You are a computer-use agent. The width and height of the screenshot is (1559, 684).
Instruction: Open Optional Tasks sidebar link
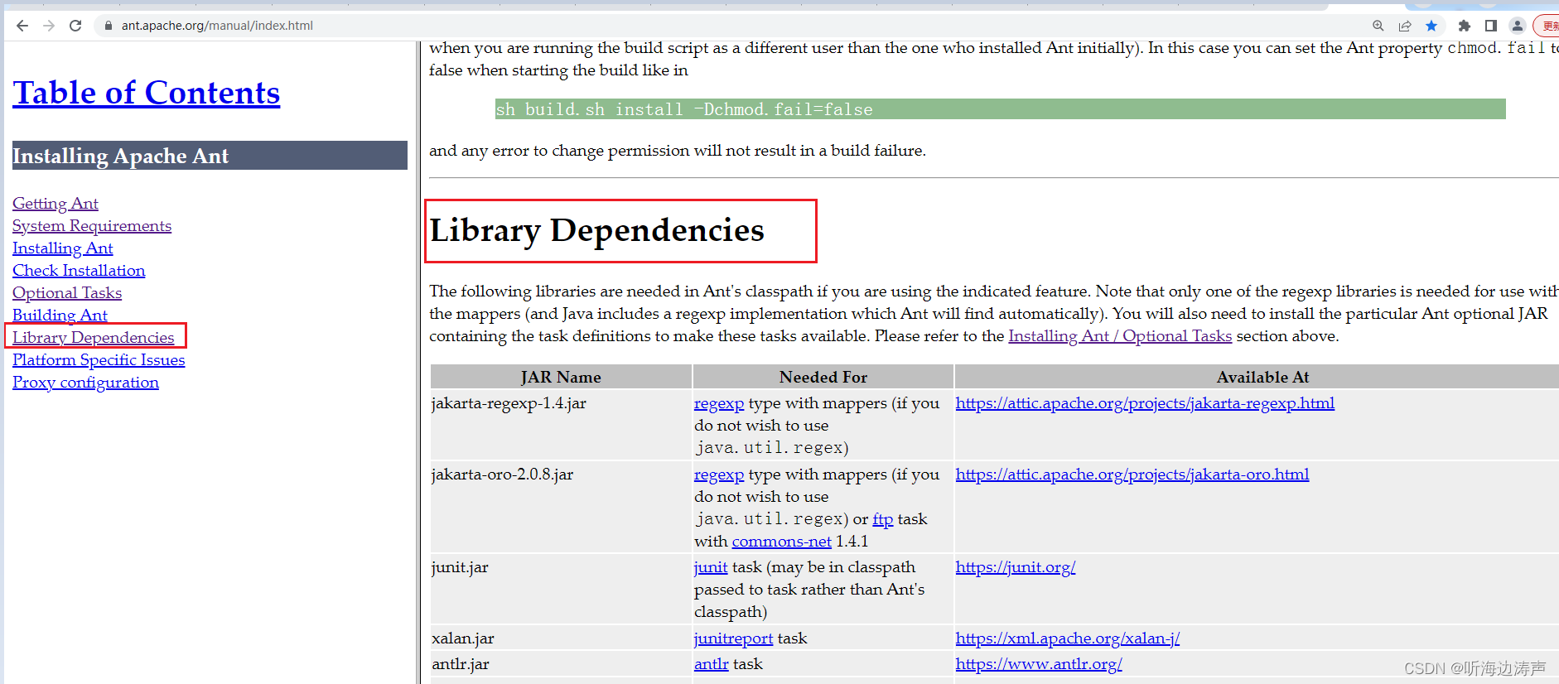(x=67, y=292)
